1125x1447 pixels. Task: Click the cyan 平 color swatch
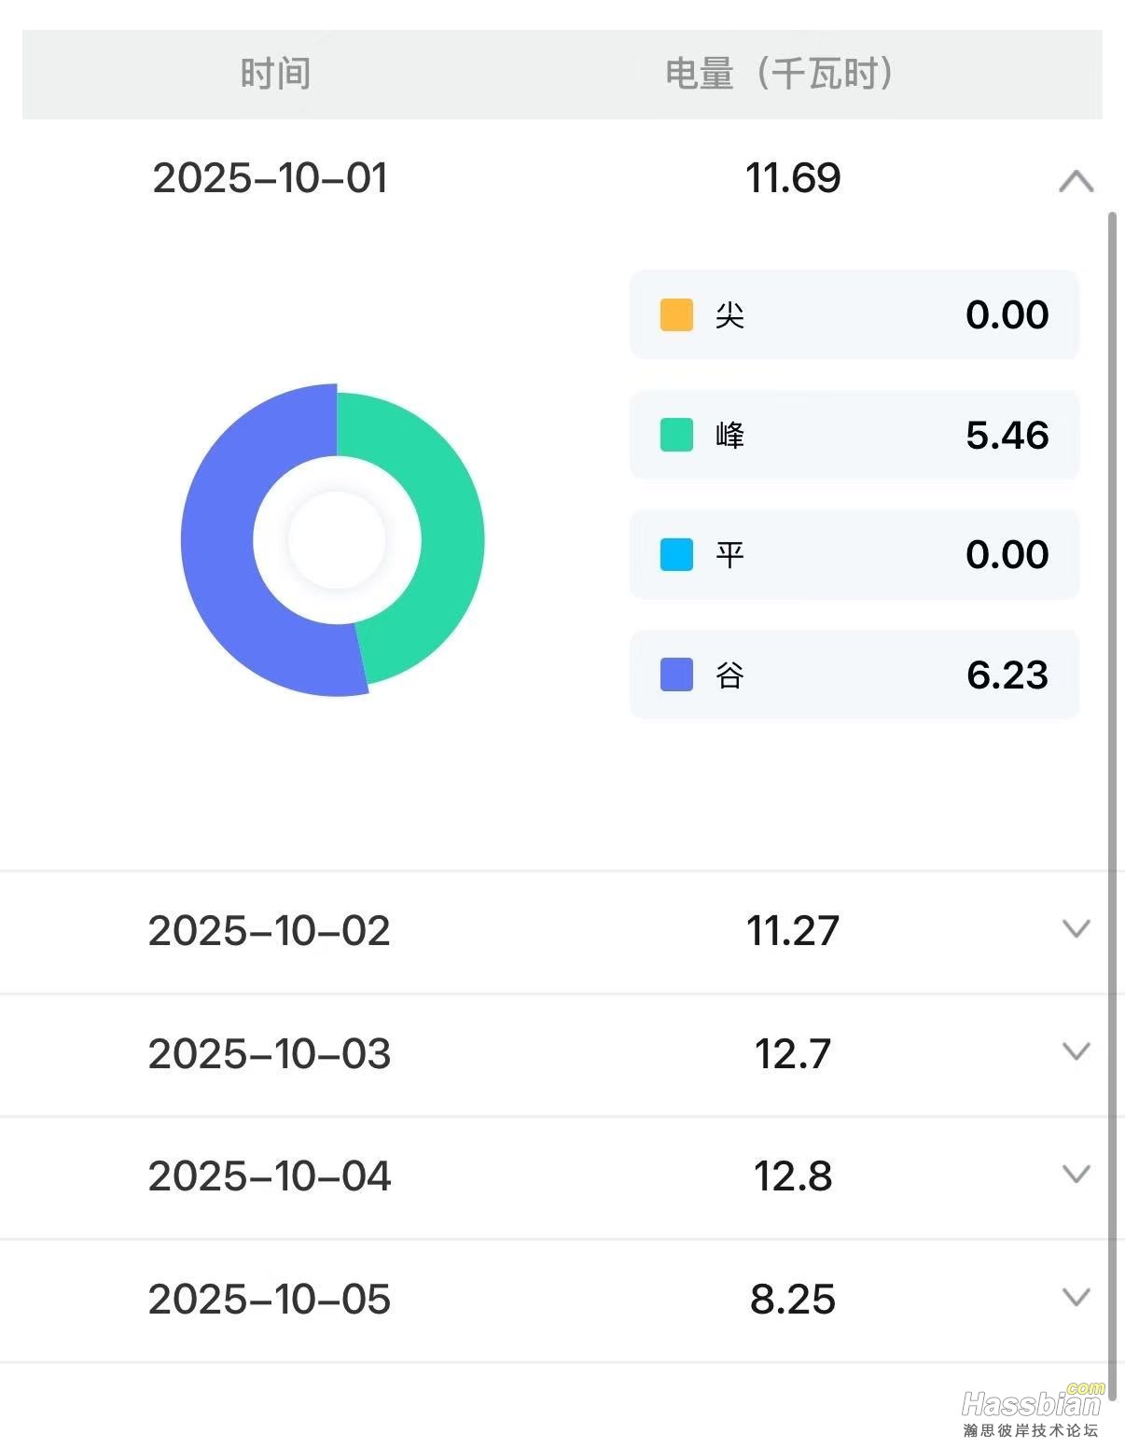tap(676, 554)
